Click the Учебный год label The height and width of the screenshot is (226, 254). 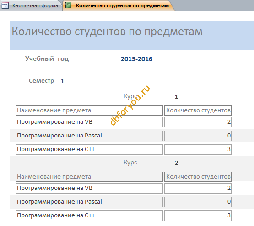point(47,59)
